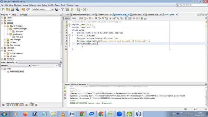The width and height of the screenshot is (208, 117).
Task: Select main(String[] args) in the Navigator
Action: pos(17,71)
